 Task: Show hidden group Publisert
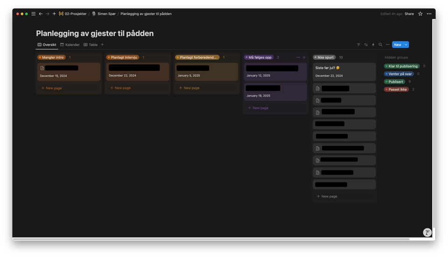click(x=396, y=82)
